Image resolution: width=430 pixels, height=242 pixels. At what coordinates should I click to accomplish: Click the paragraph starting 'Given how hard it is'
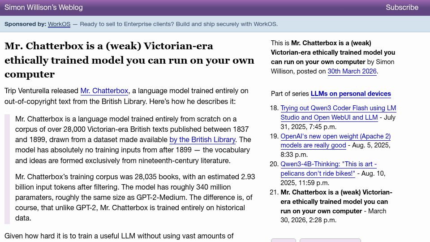click(x=119, y=236)
